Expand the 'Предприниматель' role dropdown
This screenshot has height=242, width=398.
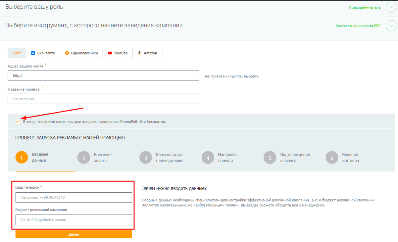[391, 7]
